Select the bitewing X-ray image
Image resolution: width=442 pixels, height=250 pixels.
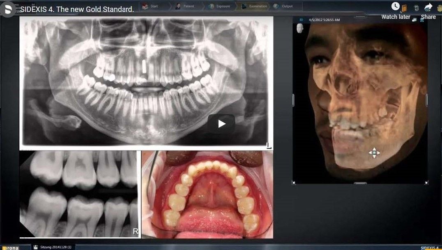point(79,194)
